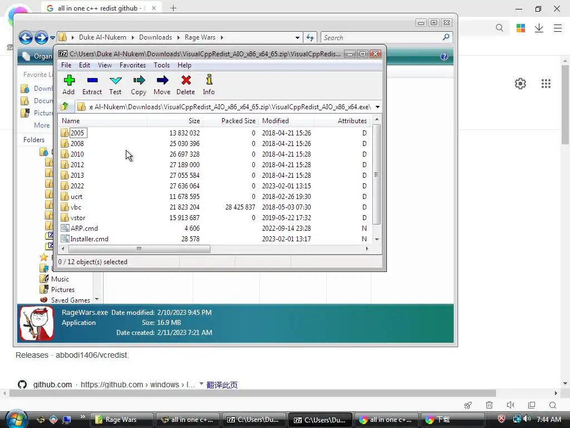Select the 2013 folder row

click(x=214, y=176)
